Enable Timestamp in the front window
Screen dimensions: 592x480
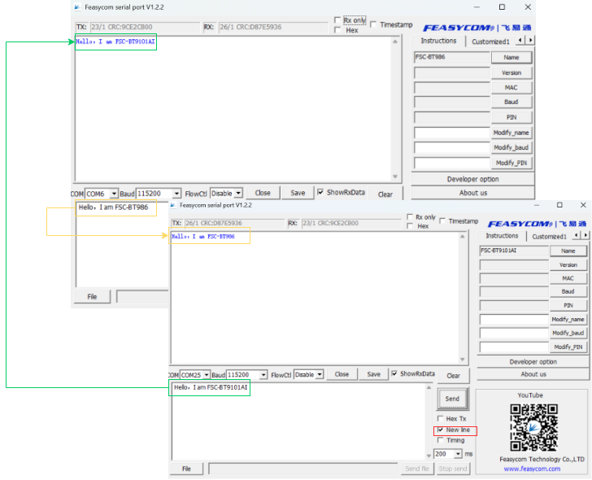coord(442,221)
